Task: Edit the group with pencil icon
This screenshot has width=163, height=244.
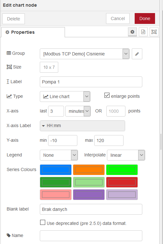Action: 137,54
